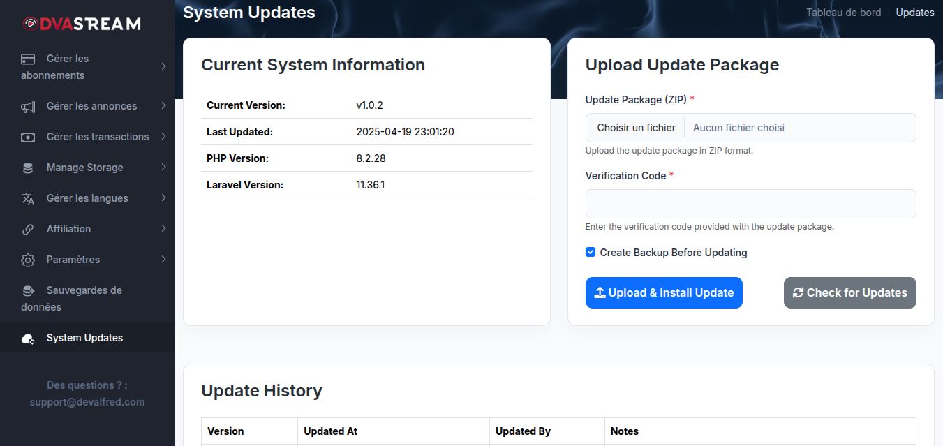943x446 pixels.
Task: Click Tableau de bord breadcrumb link
Action: coord(843,13)
